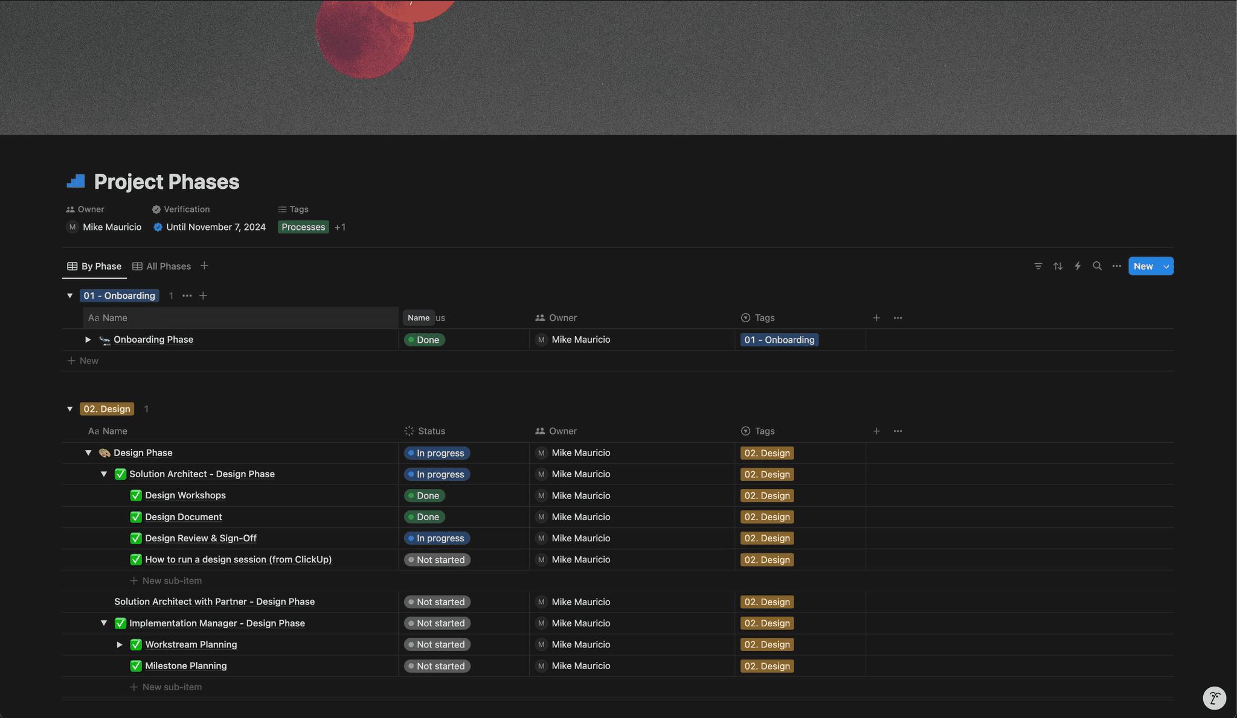The image size is (1237, 718).
Task: Switch to the All Phases tab
Action: click(162, 266)
